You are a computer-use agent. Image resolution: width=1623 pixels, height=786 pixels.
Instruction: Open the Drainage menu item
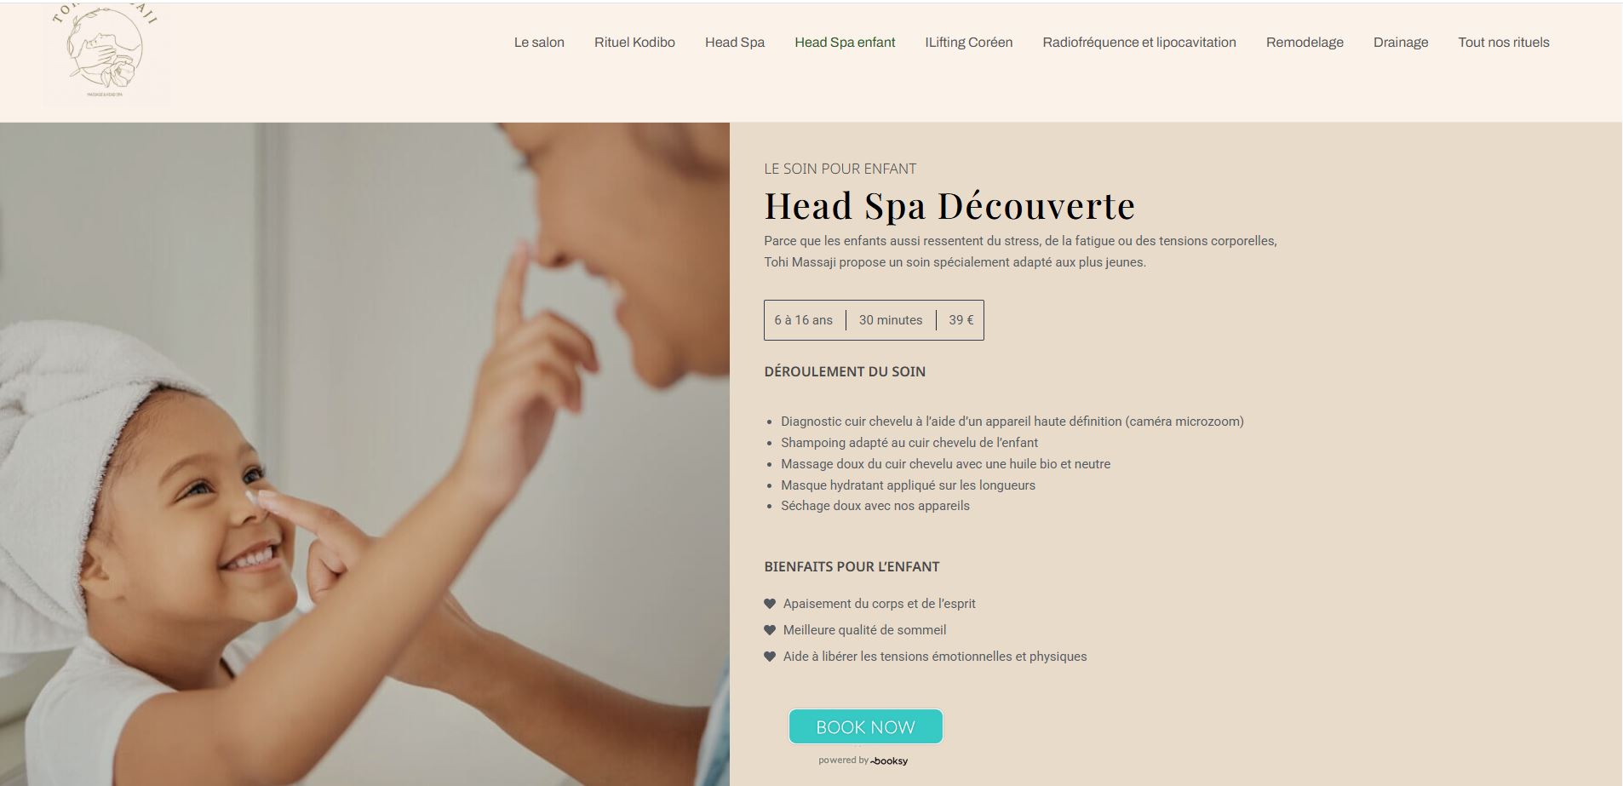[1401, 43]
